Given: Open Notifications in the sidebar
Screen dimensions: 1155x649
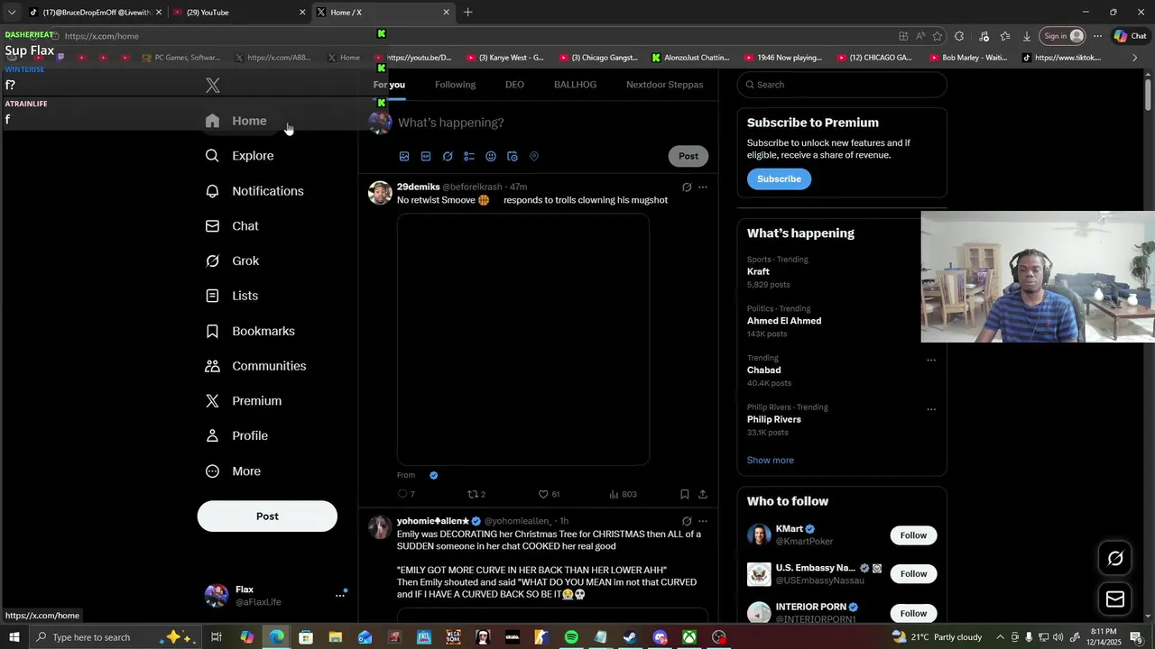Looking at the screenshot, I should (254, 191).
